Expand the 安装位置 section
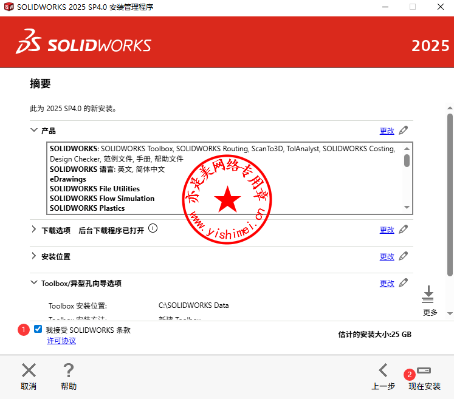454x399 pixels. [34, 256]
